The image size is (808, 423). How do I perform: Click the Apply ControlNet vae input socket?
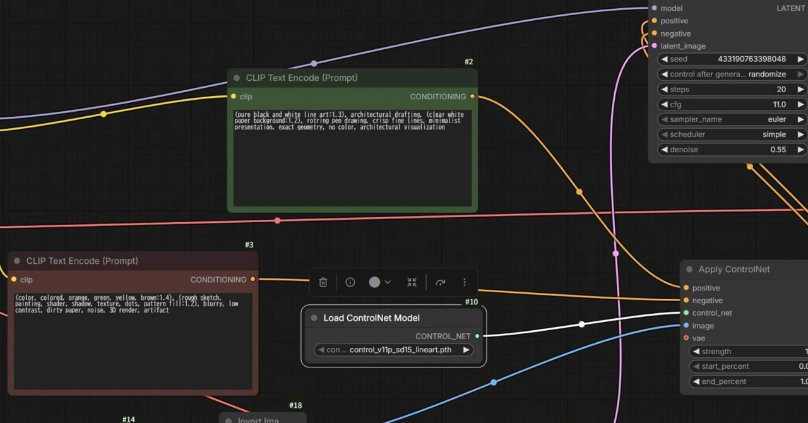pyautogui.click(x=686, y=338)
